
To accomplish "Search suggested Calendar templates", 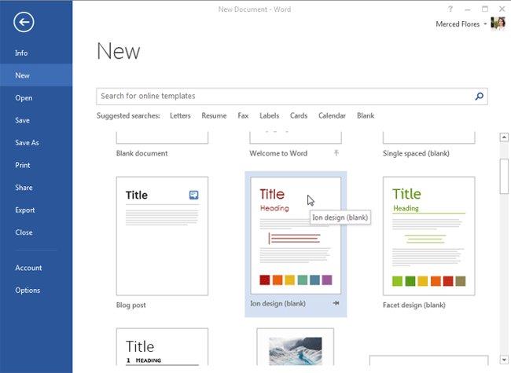I will [x=332, y=116].
